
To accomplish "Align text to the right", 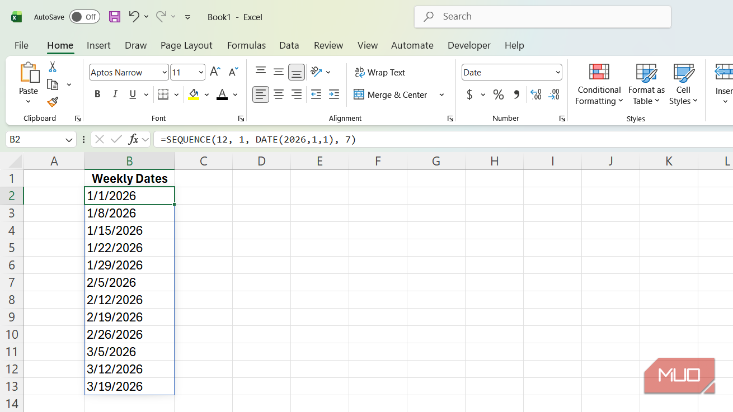I will point(297,94).
